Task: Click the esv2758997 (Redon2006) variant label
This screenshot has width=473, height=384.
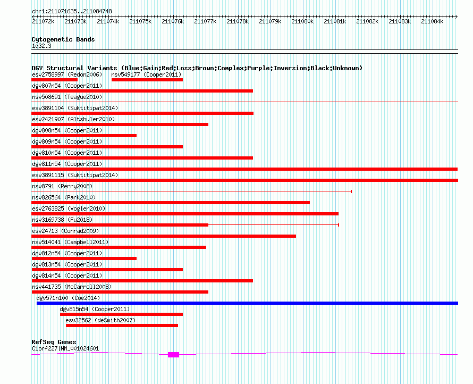Action: tap(67, 74)
